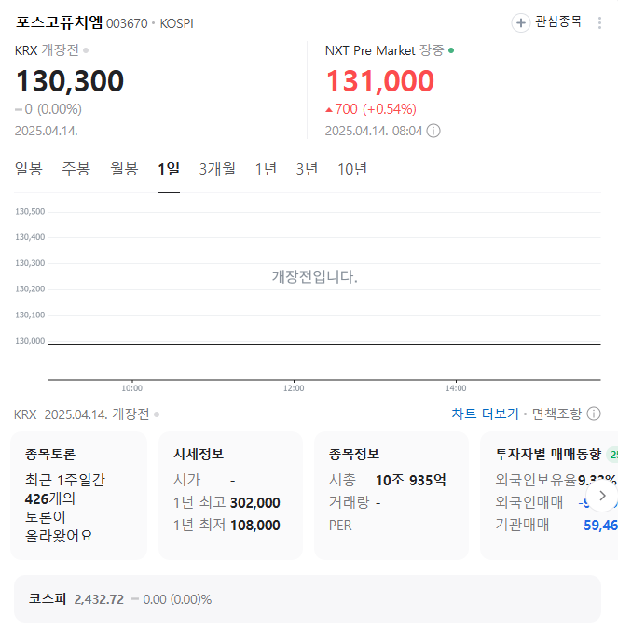The height and width of the screenshot is (631, 618).
Task: Open 투자자별 매매동향 card
Action: pyautogui.click(x=549, y=496)
